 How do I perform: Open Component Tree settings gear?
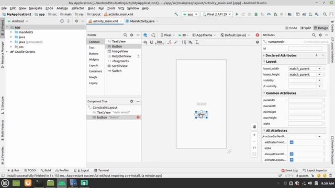click(131, 101)
